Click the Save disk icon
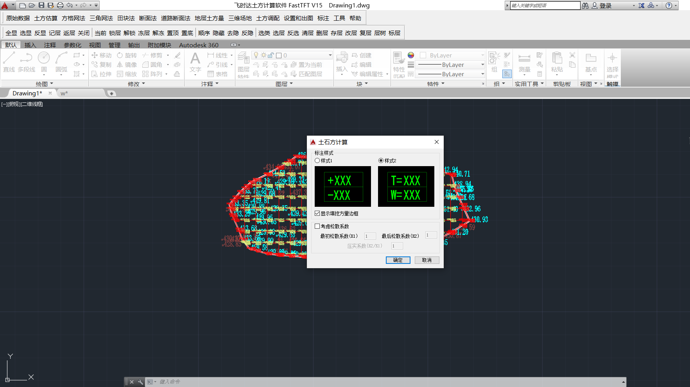Viewport: 690px width, 387px height. click(41, 5)
